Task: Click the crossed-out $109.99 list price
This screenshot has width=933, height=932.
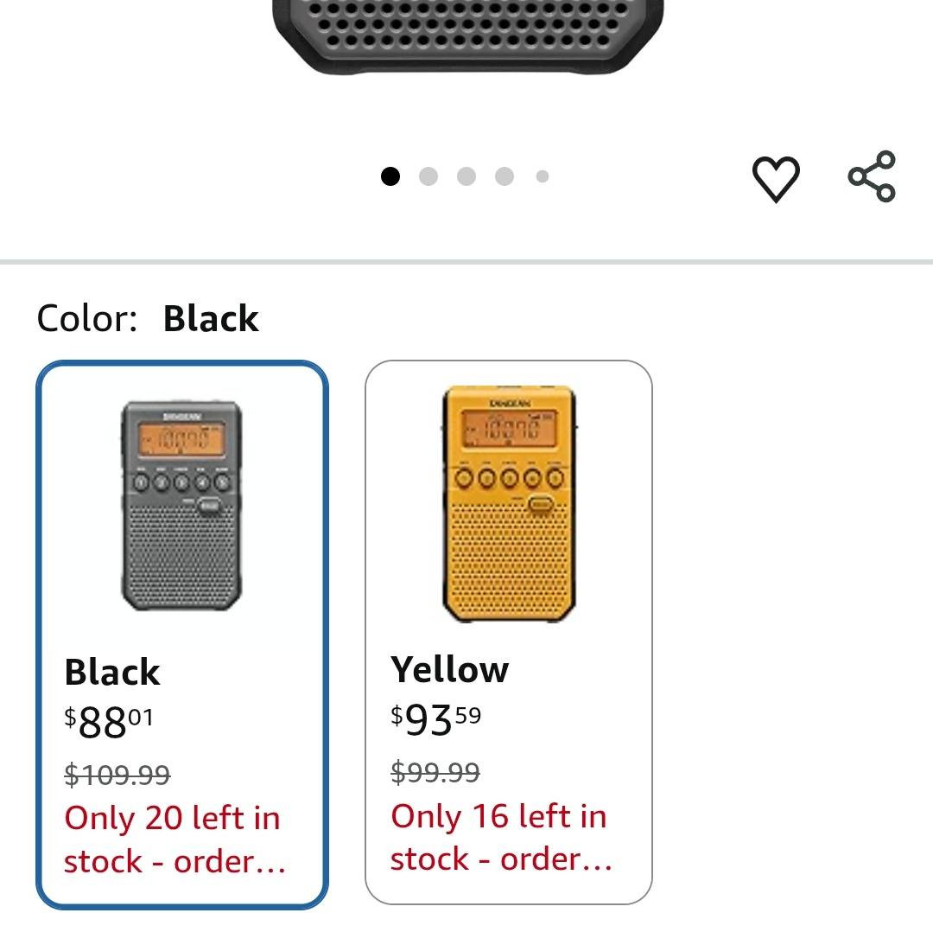Action: pos(117,775)
